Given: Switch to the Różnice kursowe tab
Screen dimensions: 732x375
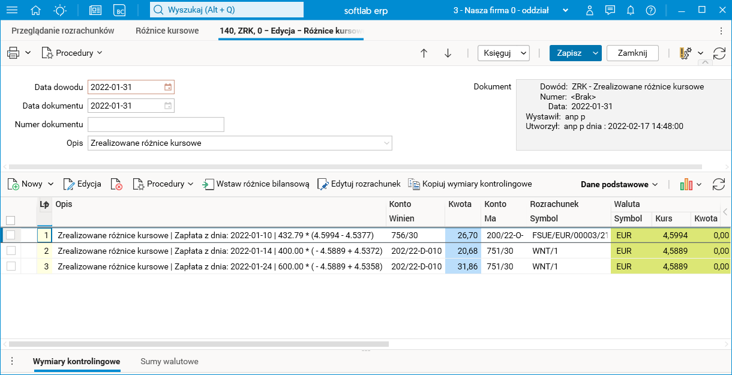Looking at the screenshot, I should [x=167, y=31].
